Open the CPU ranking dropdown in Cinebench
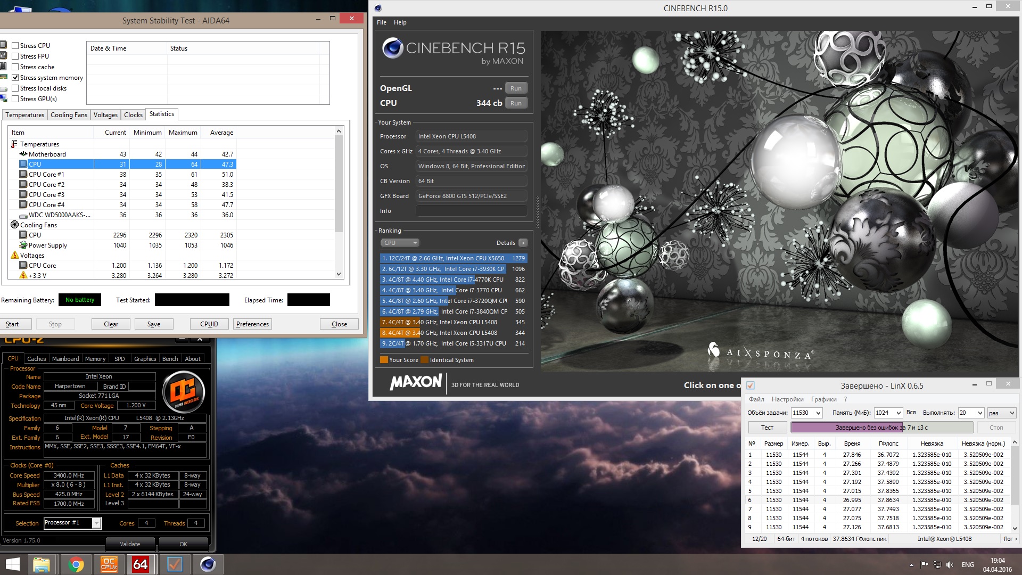 (400, 243)
